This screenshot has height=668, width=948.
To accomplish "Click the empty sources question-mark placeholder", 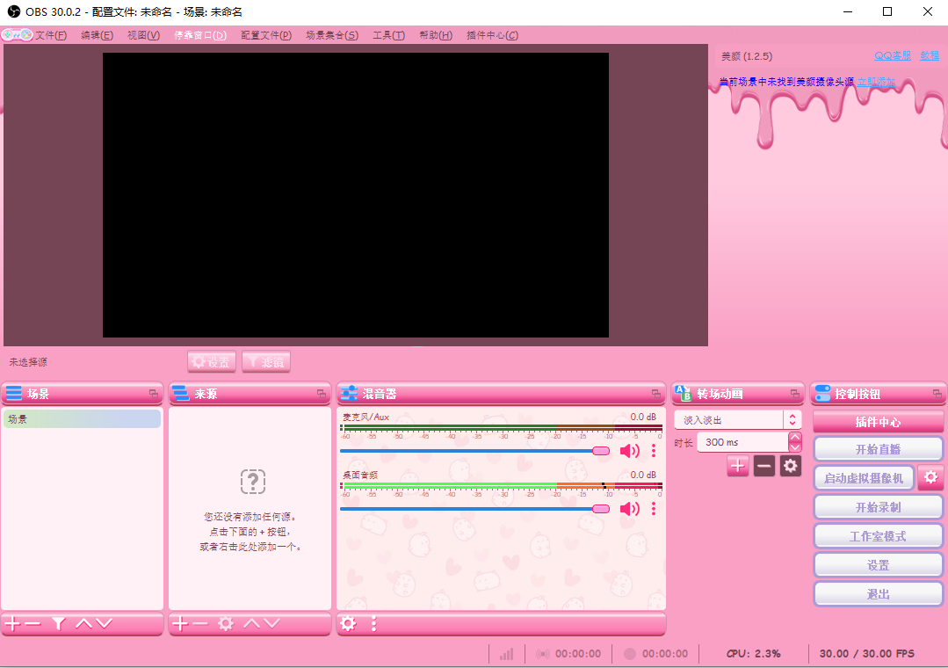I will click(x=253, y=482).
